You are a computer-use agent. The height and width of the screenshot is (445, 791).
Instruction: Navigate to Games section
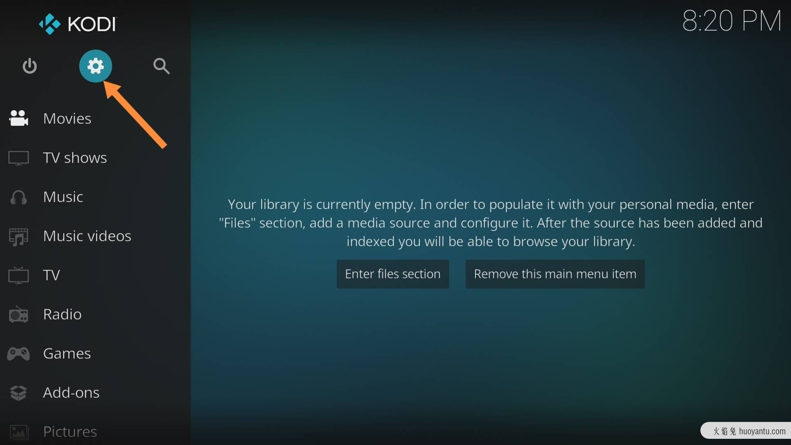pyautogui.click(x=67, y=353)
